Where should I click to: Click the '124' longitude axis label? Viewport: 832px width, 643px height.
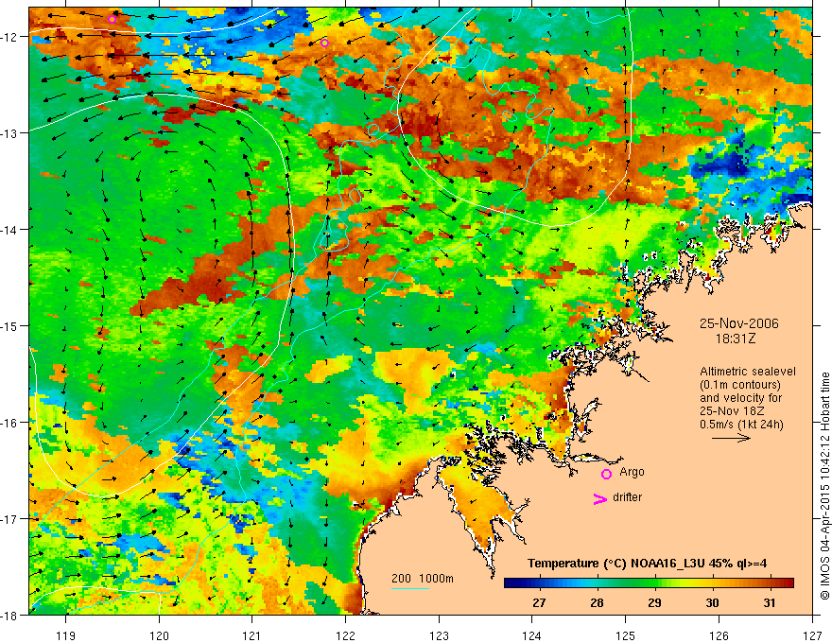pos(532,635)
